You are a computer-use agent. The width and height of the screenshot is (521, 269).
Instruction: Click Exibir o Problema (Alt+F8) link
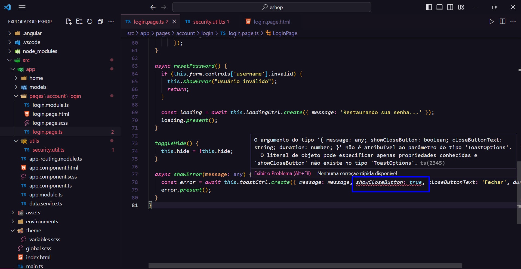pos(282,173)
